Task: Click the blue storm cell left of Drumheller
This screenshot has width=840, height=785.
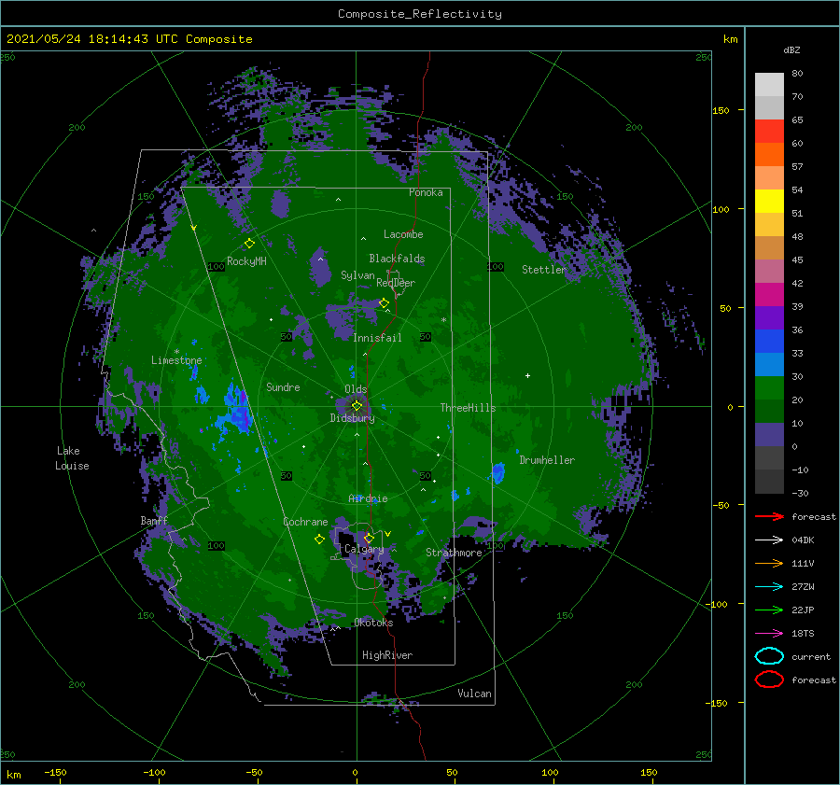Action: point(498,472)
